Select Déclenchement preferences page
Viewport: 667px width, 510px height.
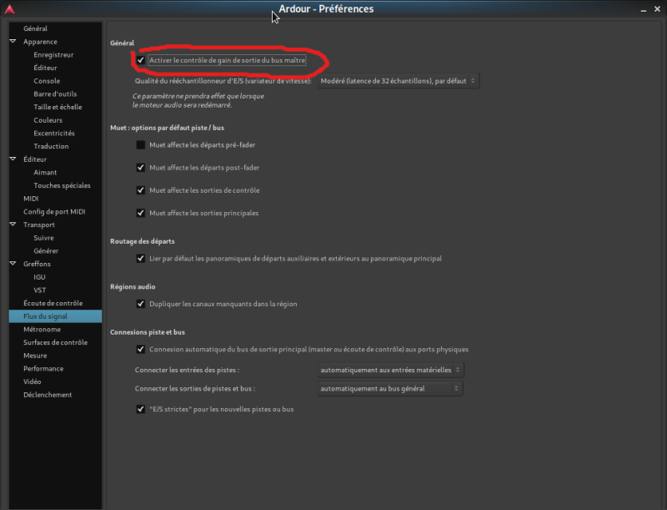(x=48, y=395)
